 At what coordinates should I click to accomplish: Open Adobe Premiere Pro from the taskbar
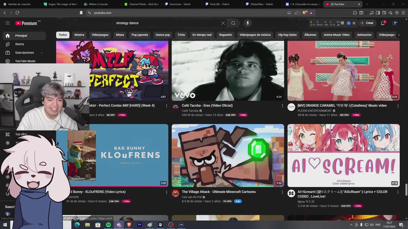click(139, 225)
